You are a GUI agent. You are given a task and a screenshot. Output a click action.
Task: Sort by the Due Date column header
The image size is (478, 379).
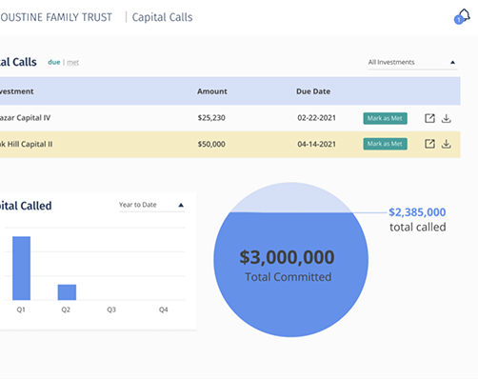[x=313, y=91]
